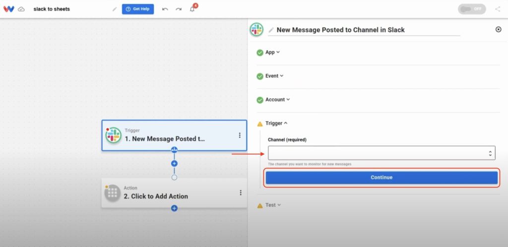Click the cloud save status icon
The width and height of the screenshot is (508, 247).
(21, 9)
